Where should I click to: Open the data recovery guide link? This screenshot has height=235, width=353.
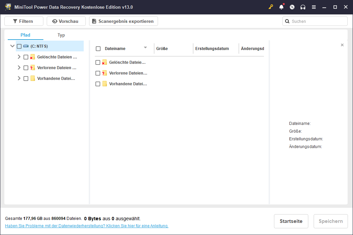pos(87,226)
